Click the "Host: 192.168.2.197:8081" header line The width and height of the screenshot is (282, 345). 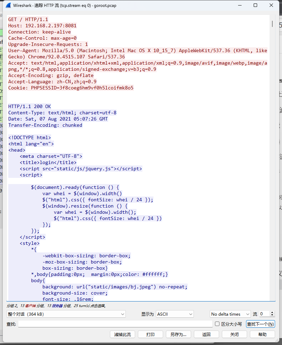click(42, 26)
